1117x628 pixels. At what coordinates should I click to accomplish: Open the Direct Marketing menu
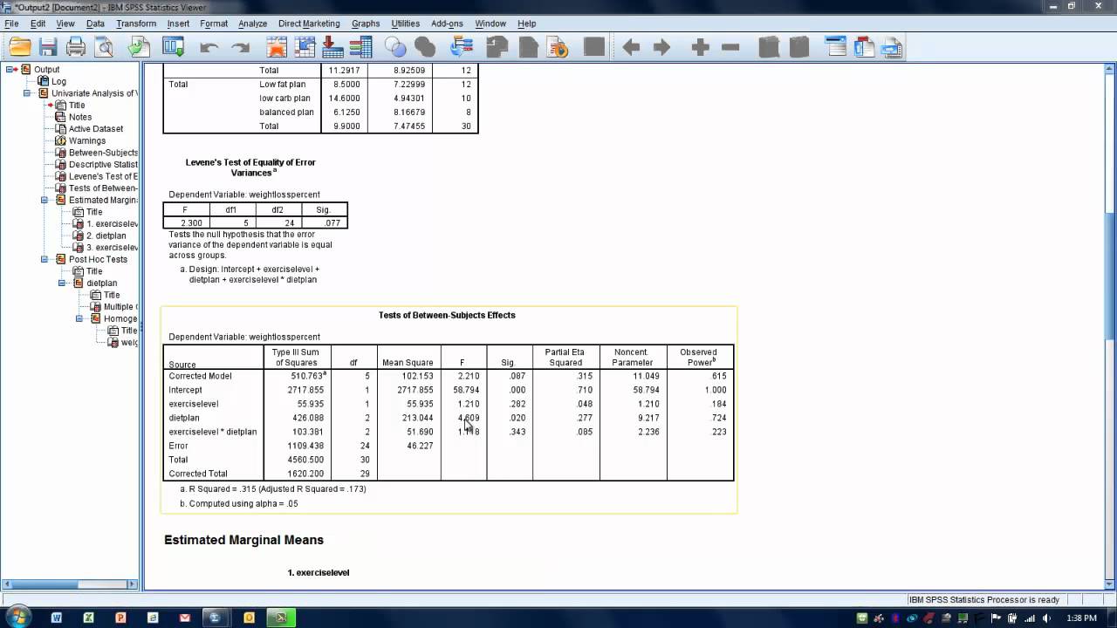(x=309, y=24)
